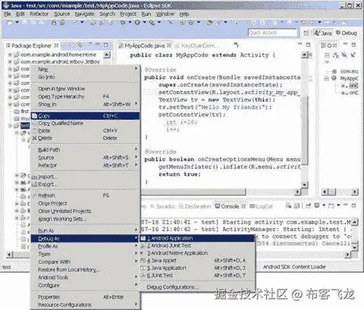364x310 pixels.
Task: Switch to the Declaration tab
Action: tap(195, 206)
